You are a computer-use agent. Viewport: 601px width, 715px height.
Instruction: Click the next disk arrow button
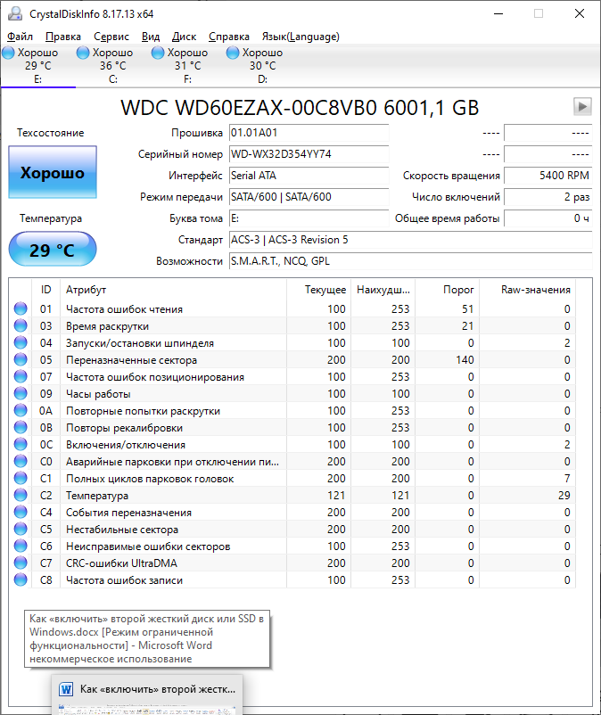coord(582,107)
